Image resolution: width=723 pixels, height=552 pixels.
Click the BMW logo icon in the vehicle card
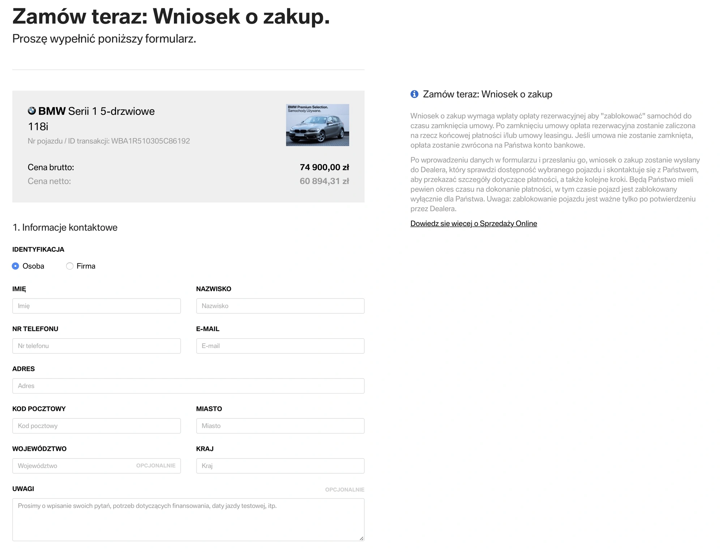(x=32, y=111)
